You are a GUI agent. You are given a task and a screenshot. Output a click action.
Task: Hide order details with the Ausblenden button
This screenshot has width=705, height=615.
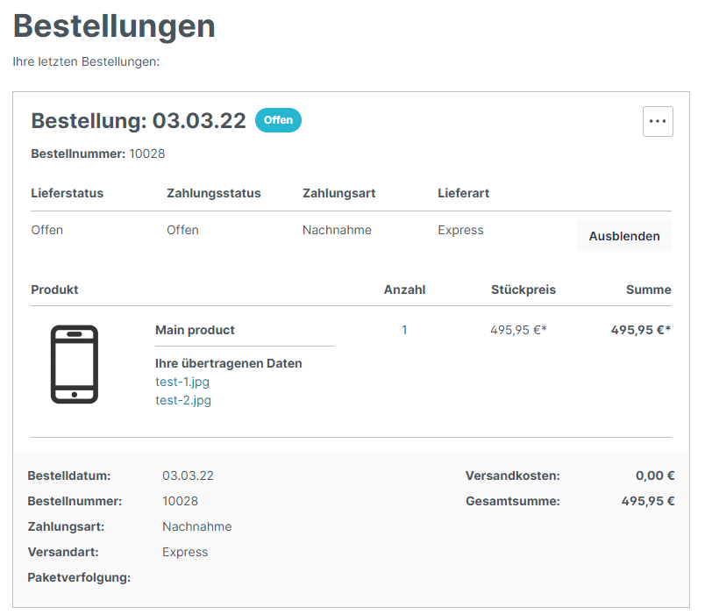point(623,236)
